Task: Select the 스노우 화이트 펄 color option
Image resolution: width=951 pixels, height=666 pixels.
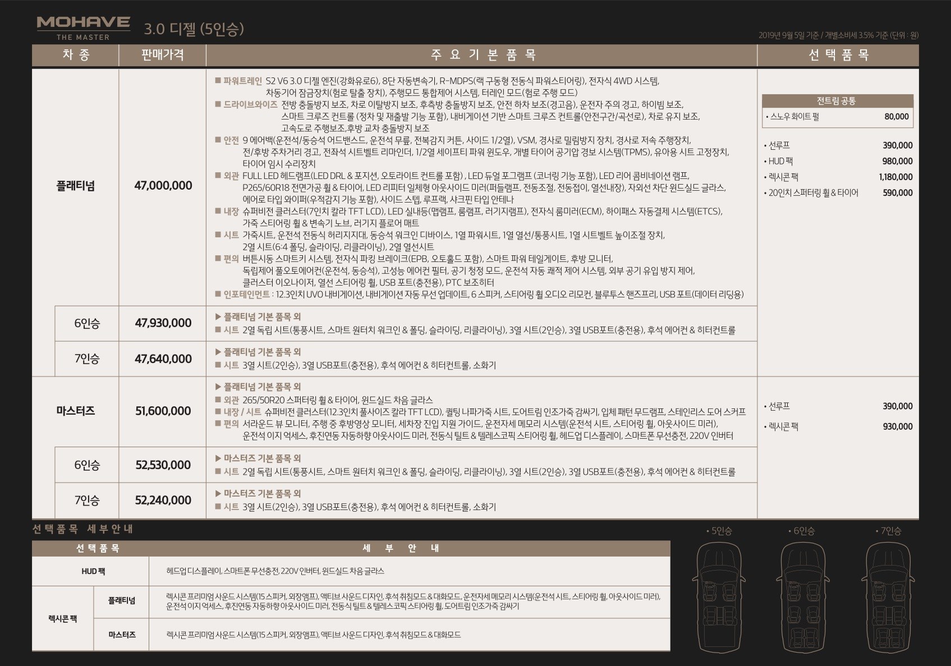Action: tap(794, 117)
